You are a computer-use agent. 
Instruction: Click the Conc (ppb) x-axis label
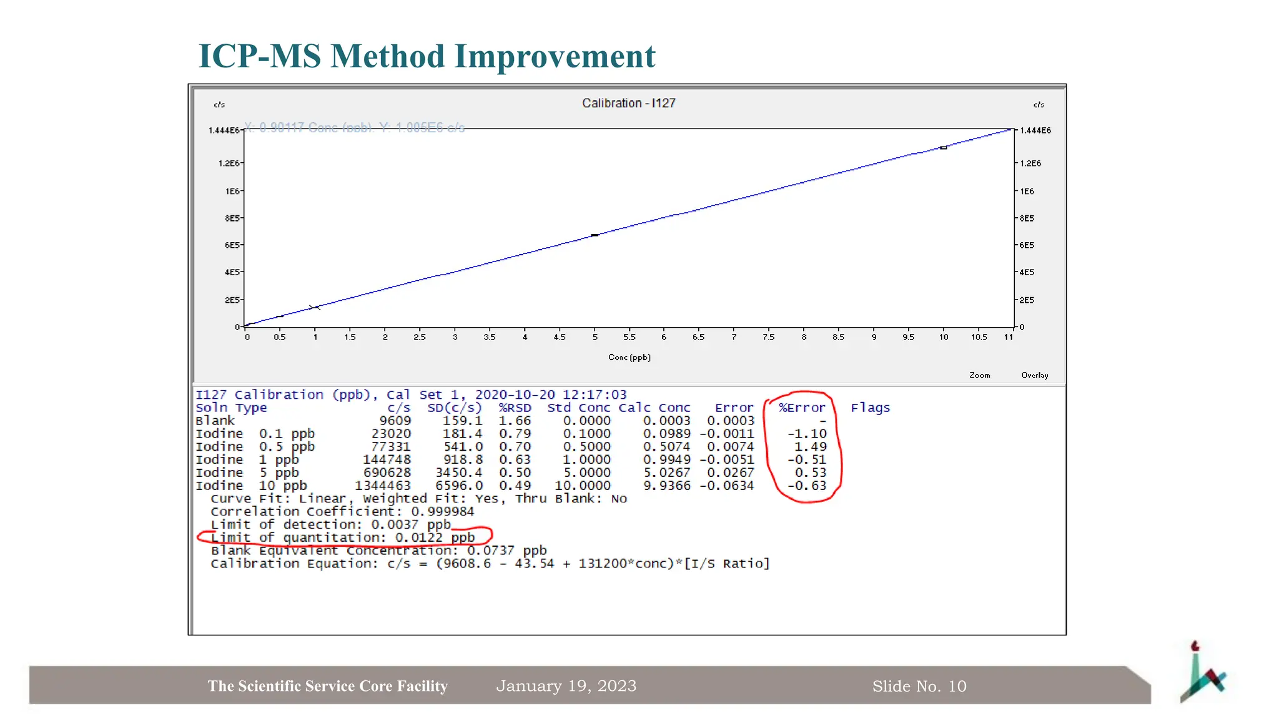(629, 358)
